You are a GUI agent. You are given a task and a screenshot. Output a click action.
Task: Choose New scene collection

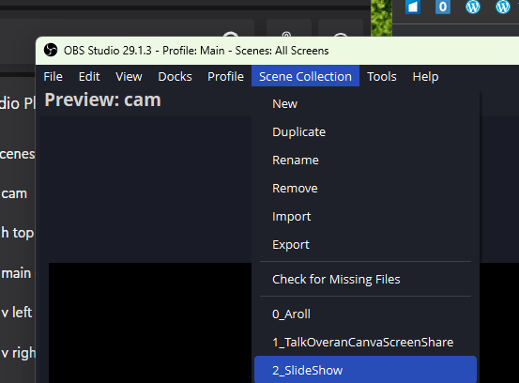tap(365, 104)
